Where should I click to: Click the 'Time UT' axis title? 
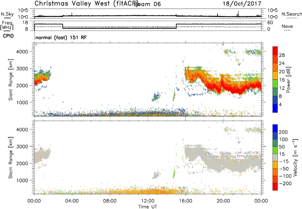click(x=148, y=207)
